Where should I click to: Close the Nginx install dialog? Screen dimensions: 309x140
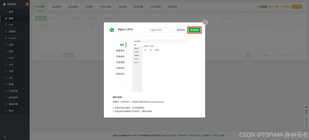(205, 22)
